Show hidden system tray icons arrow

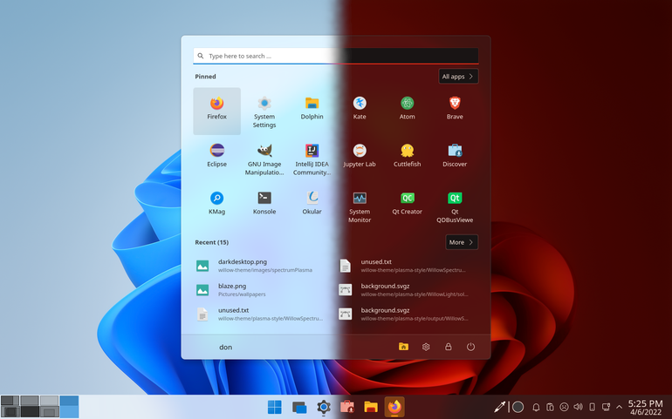[619, 407]
